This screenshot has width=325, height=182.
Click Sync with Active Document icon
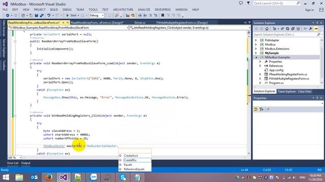(x=282, y=29)
